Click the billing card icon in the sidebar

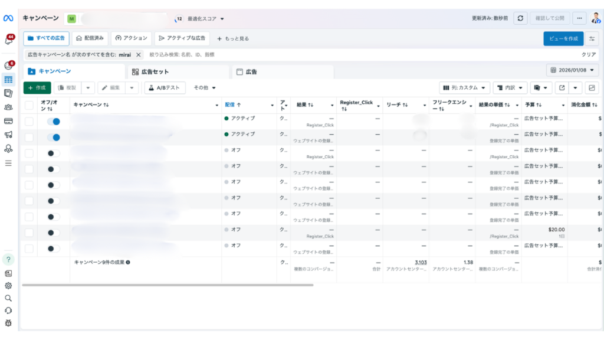(8, 120)
